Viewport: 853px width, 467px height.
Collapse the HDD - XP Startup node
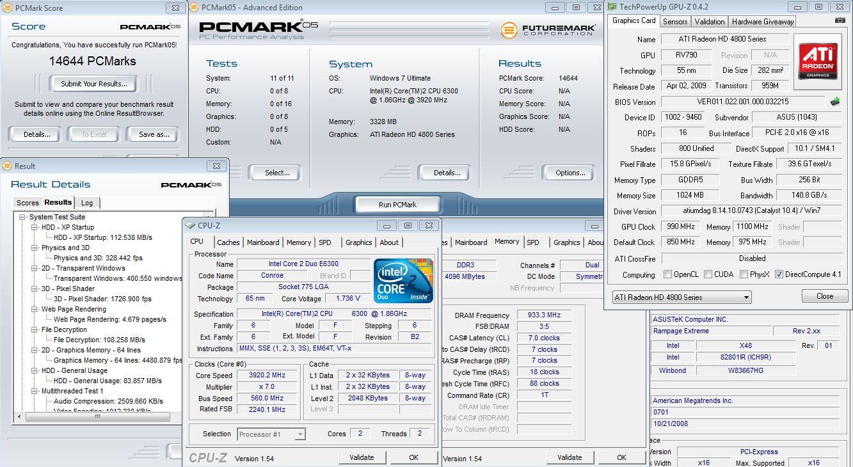[35, 227]
